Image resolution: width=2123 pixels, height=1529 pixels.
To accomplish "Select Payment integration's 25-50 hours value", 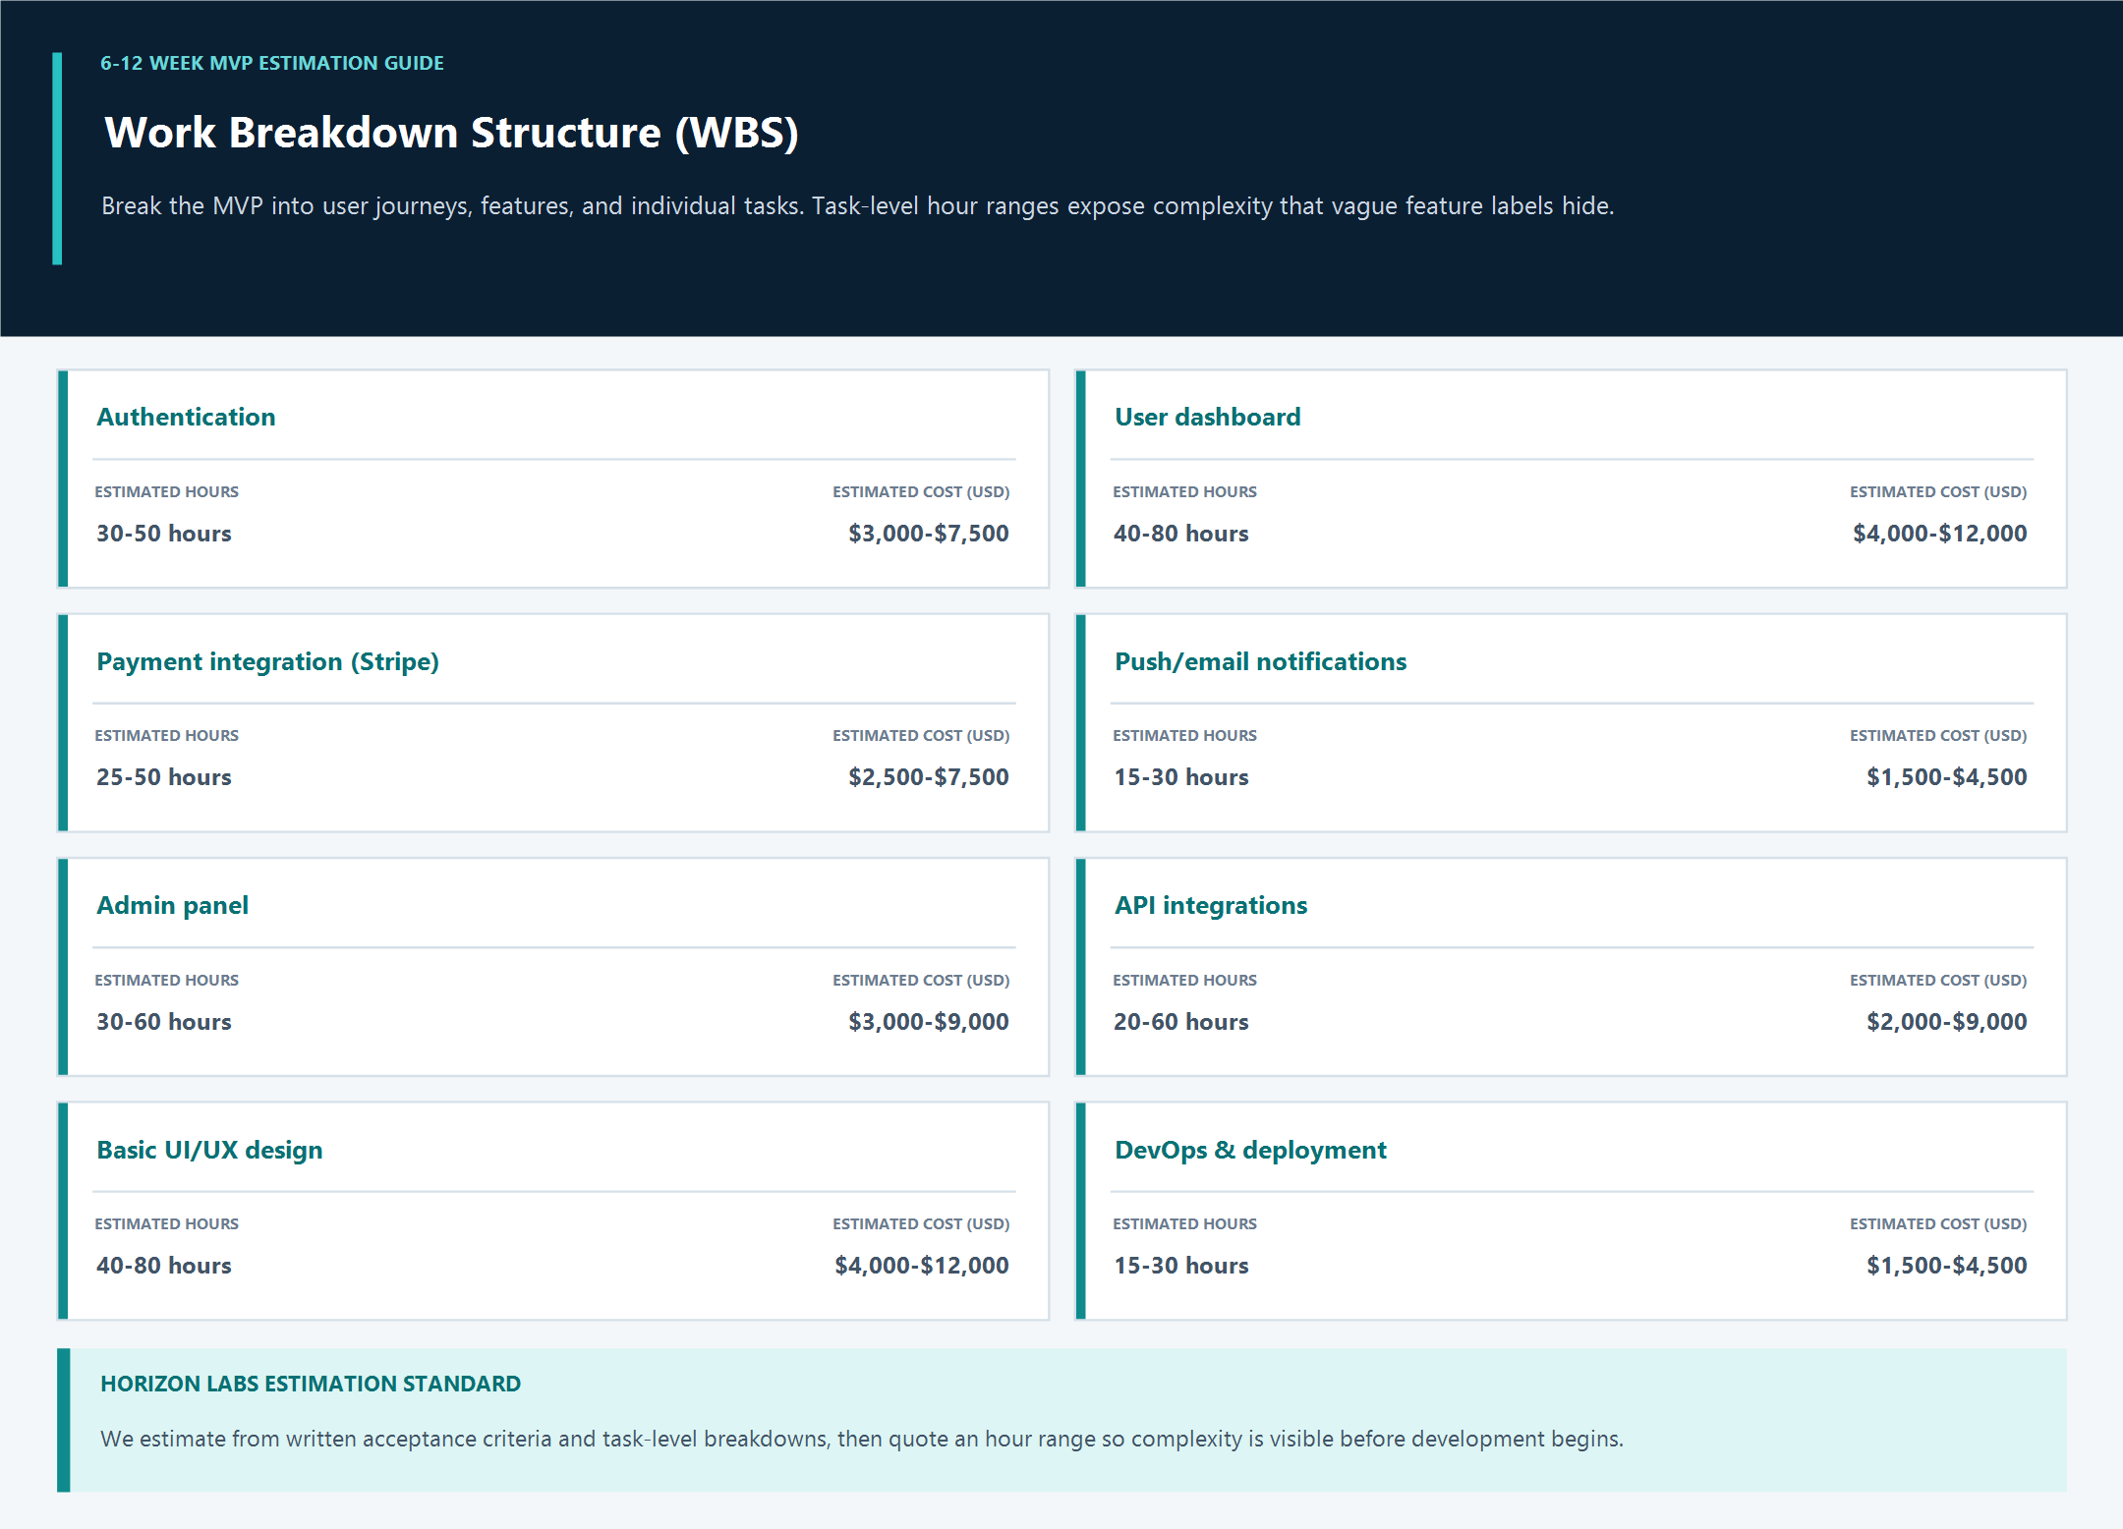I will click(164, 777).
